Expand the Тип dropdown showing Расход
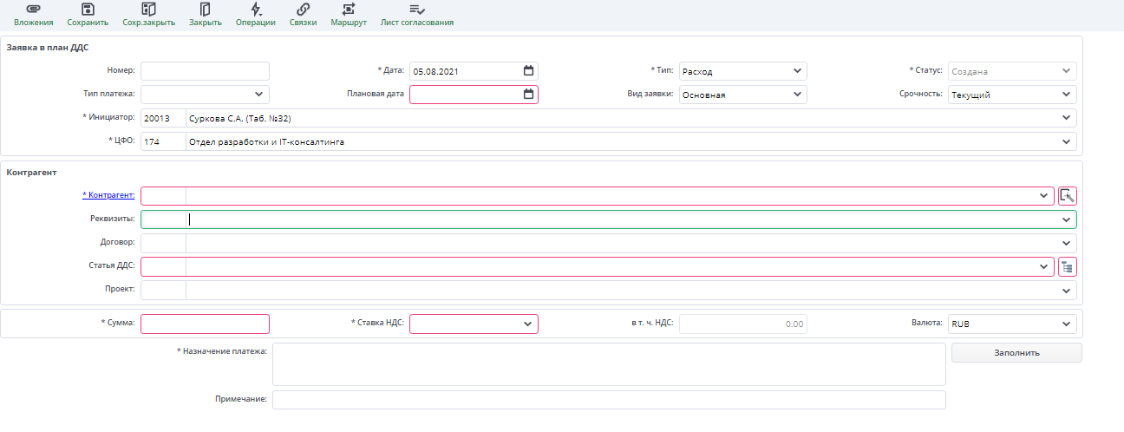The image size is (1124, 432). [x=797, y=71]
